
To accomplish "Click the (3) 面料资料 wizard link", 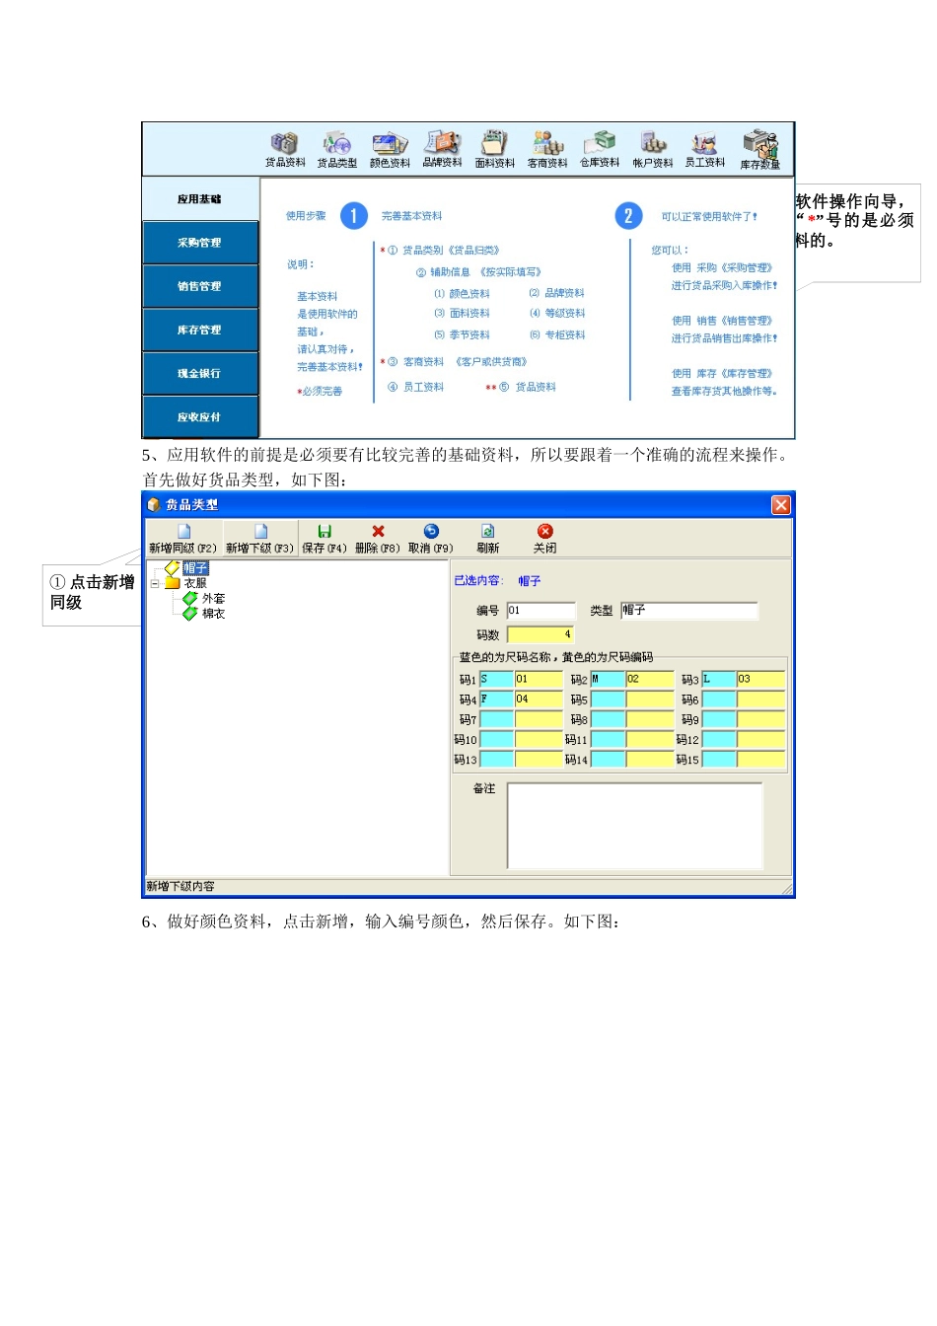I will (462, 314).
